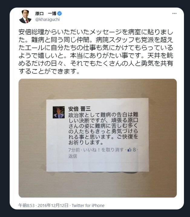This screenshot has height=217, width=190.
Task: Click the blue thumbs-up like icon
Action: [129, 150]
